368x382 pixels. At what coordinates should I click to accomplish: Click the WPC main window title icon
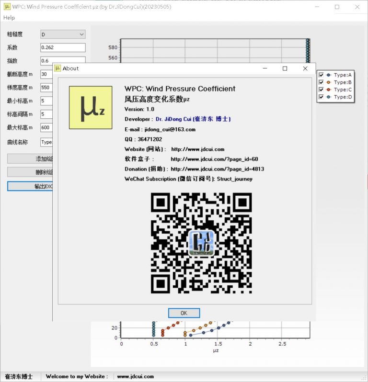7,7
